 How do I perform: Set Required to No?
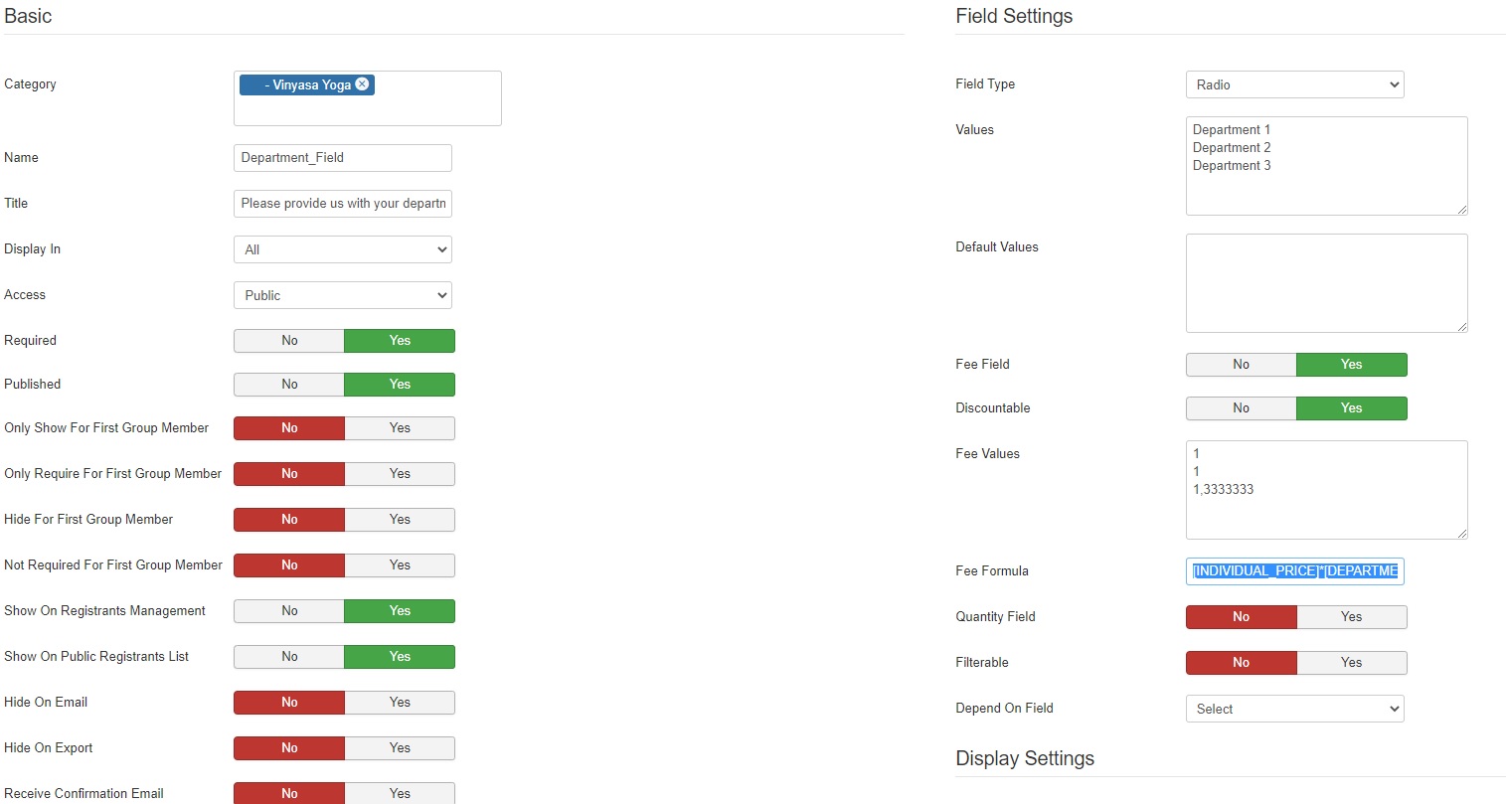[289, 341]
